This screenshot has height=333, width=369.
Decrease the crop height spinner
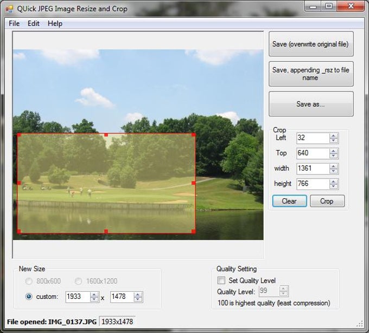click(x=334, y=186)
